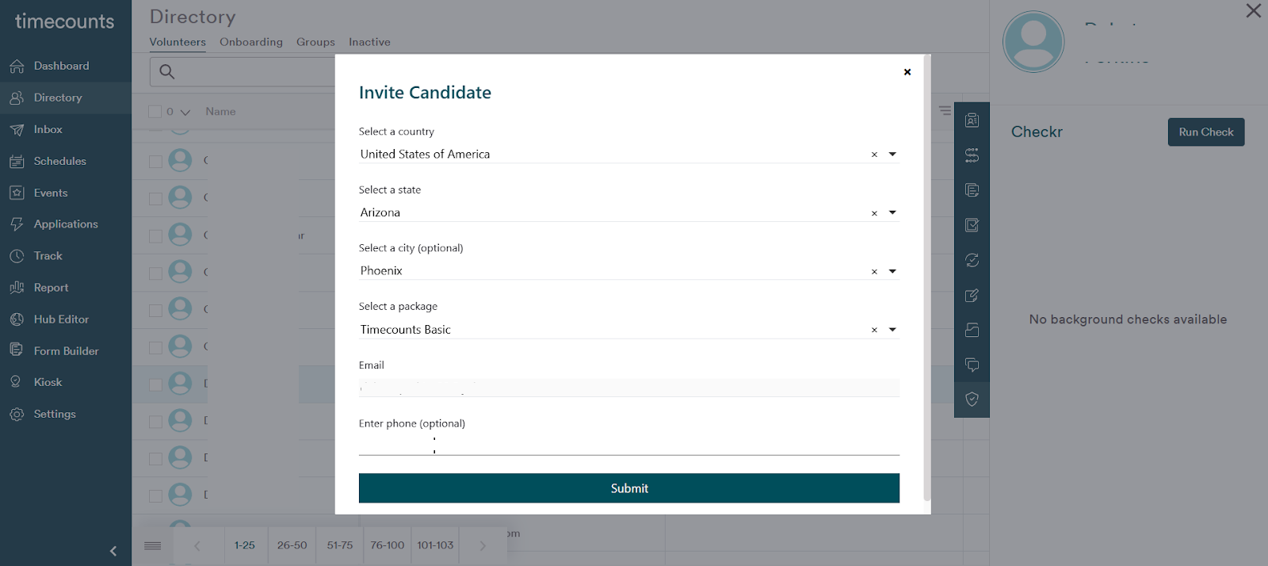Expand the bulk selection chevron next to 0
This screenshot has width=1268, height=566.
tap(185, 113)
